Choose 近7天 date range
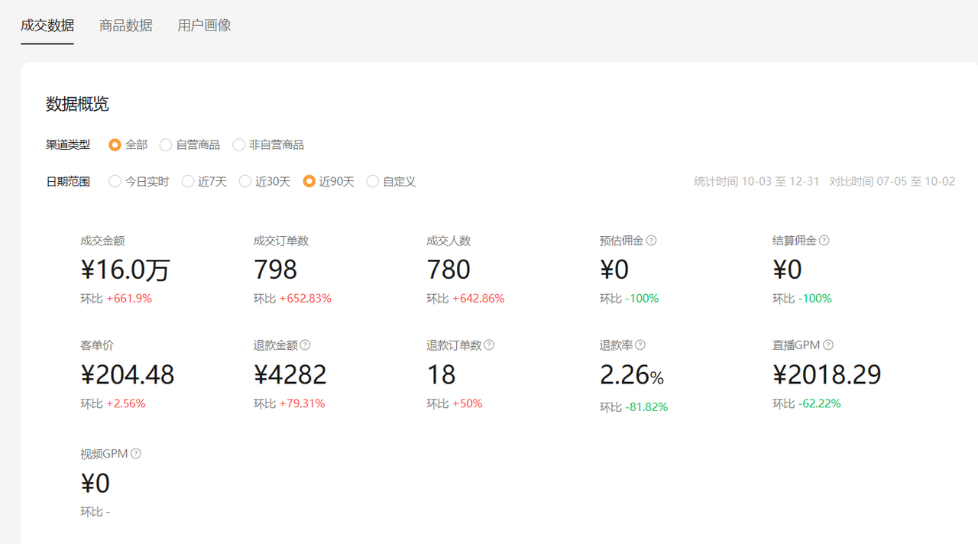Viewport: 978px width, 544px height. coord(188,182)
